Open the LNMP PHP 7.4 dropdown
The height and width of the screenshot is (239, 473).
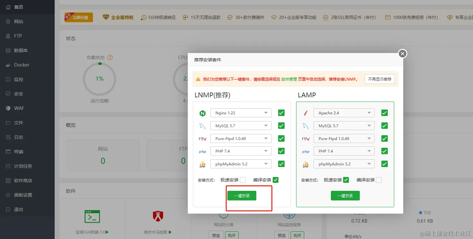pyautogui.click(x=241, y=151)
